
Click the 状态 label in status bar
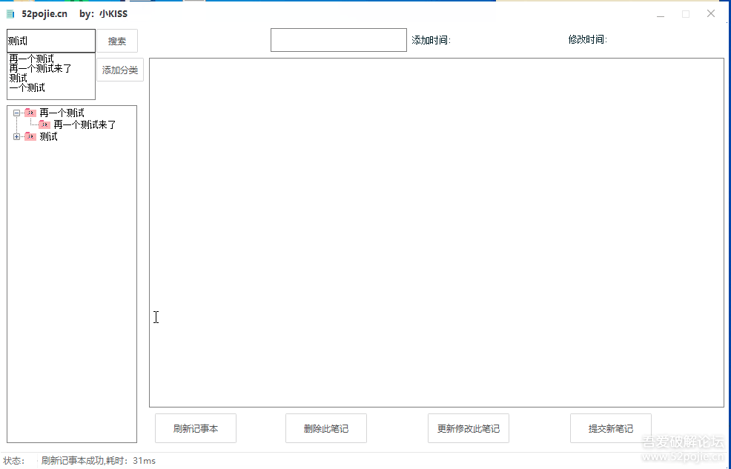[x=13, y=461]
